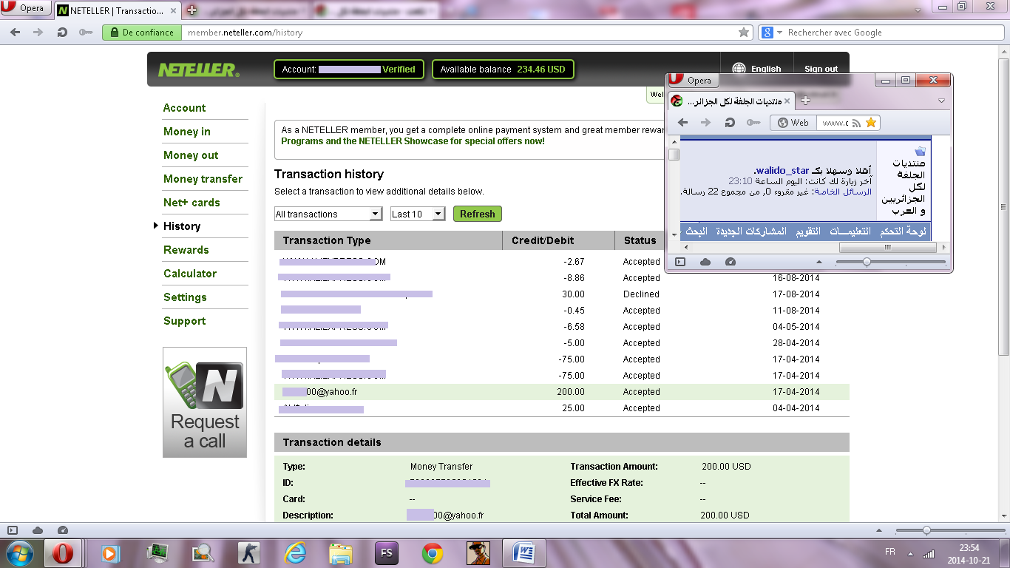Toggle panel icon in forum window status bar
Image resolution: width=1010 pixels, height=568 pixels.
tap(680, 262)
